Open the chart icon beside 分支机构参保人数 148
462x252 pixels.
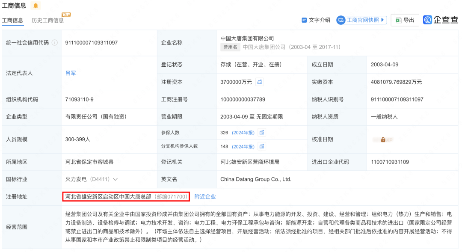(262, 146)
